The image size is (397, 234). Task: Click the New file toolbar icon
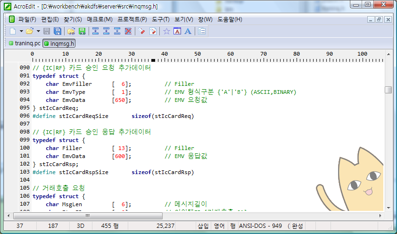[x=13, y=31]
